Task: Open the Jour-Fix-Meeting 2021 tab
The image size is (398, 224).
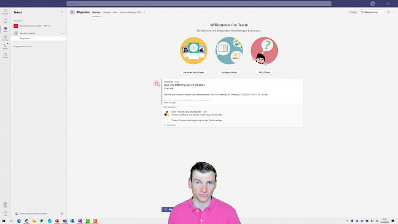Action: tap(130, 12)
